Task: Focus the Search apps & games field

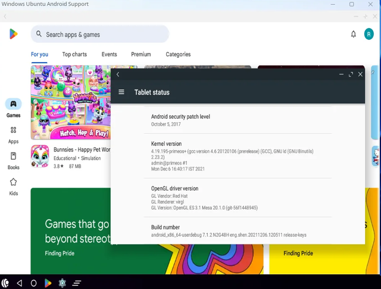Action: (100, 34)
